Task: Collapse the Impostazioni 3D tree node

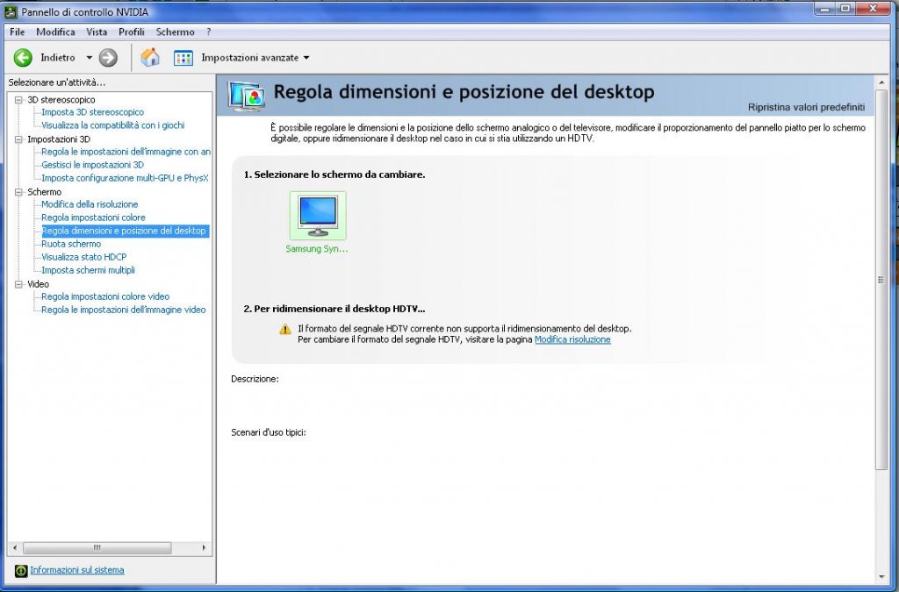Action: coord(18,139)
